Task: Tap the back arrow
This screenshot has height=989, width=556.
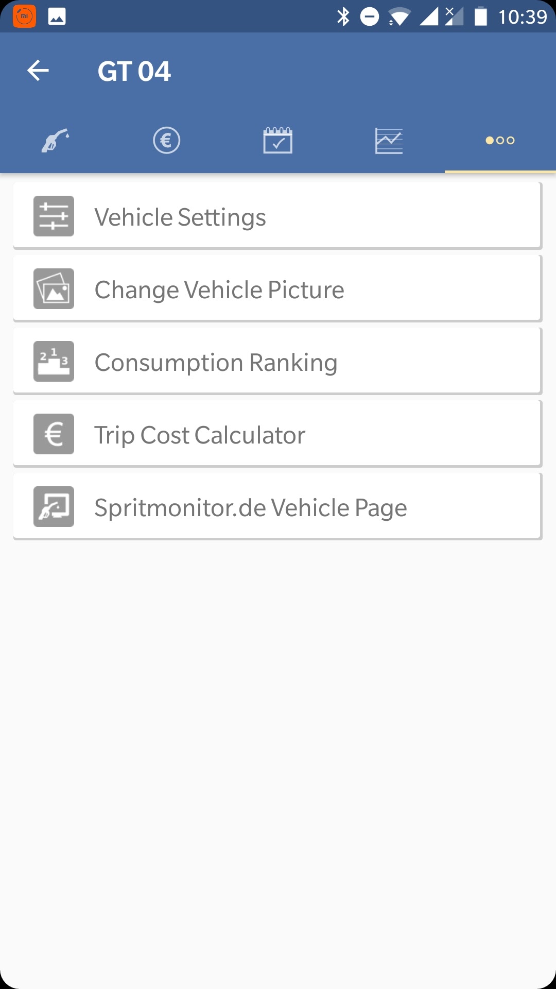Action: (38, 71)
